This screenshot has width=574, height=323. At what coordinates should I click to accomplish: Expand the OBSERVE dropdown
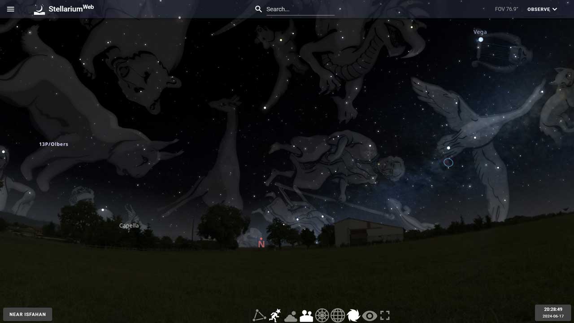[x=542, y=9]
